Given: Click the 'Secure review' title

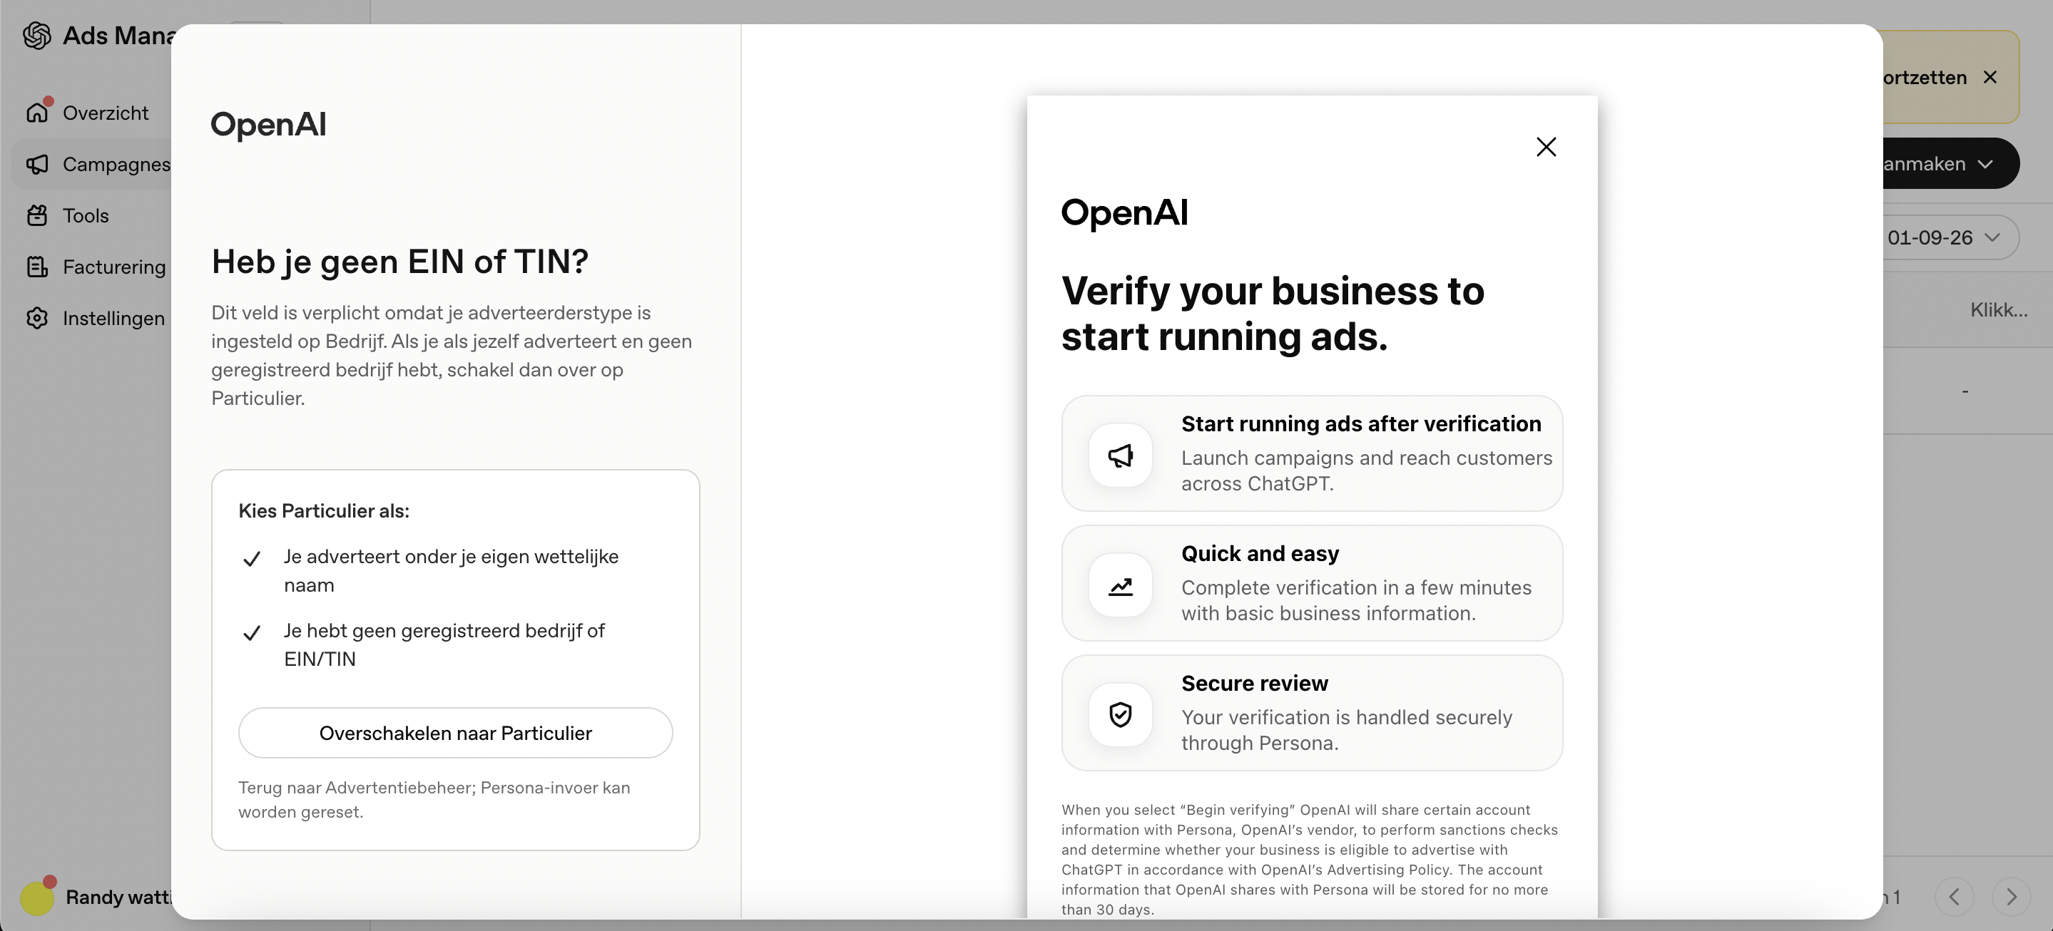Looking at the screenshot, I should point(1255,684).
